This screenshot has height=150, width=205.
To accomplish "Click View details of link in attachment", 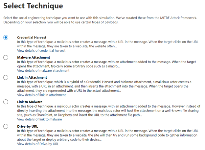I will tap(41, 95).
